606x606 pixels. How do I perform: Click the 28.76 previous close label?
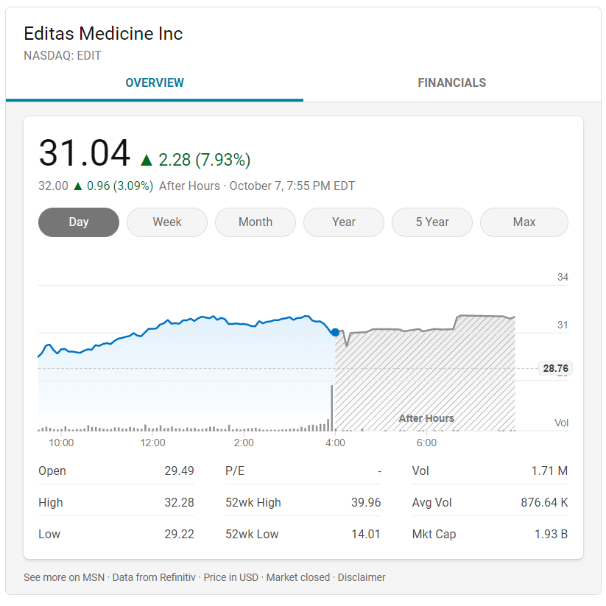coord(555,368)
